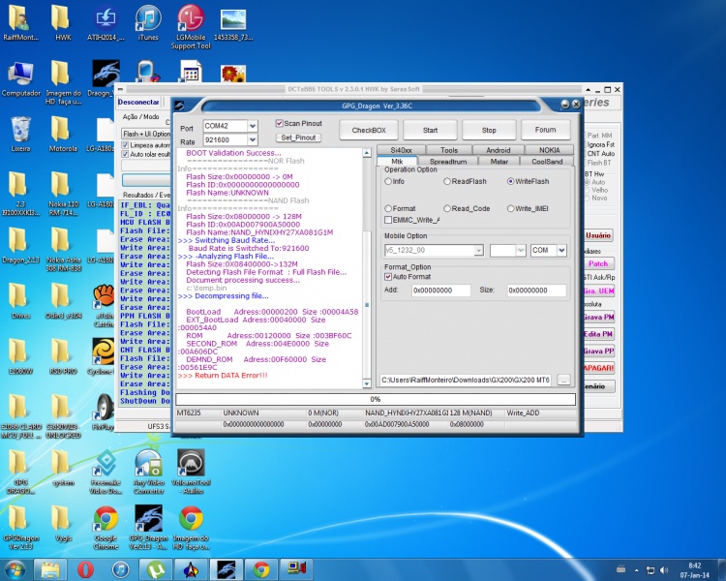This screenshot has height=581, width=726.
Task: Click the flash file path field
Action: click(466, 380)
